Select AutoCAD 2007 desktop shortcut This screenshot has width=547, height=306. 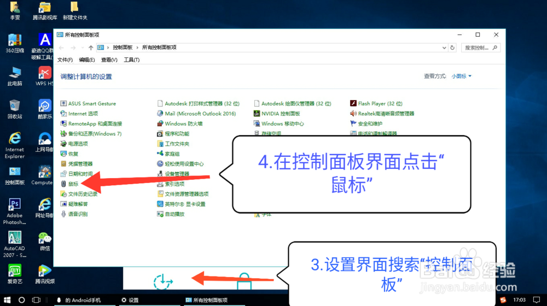[15, 244]
